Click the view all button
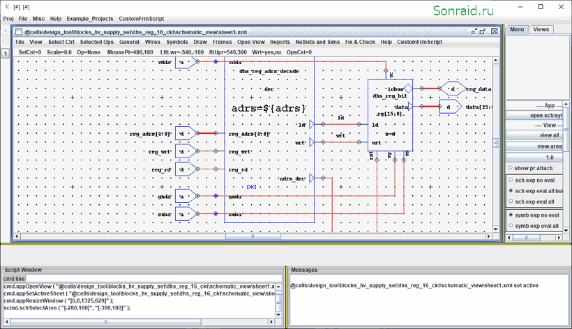572x329 pixels. tap(535, 135)
